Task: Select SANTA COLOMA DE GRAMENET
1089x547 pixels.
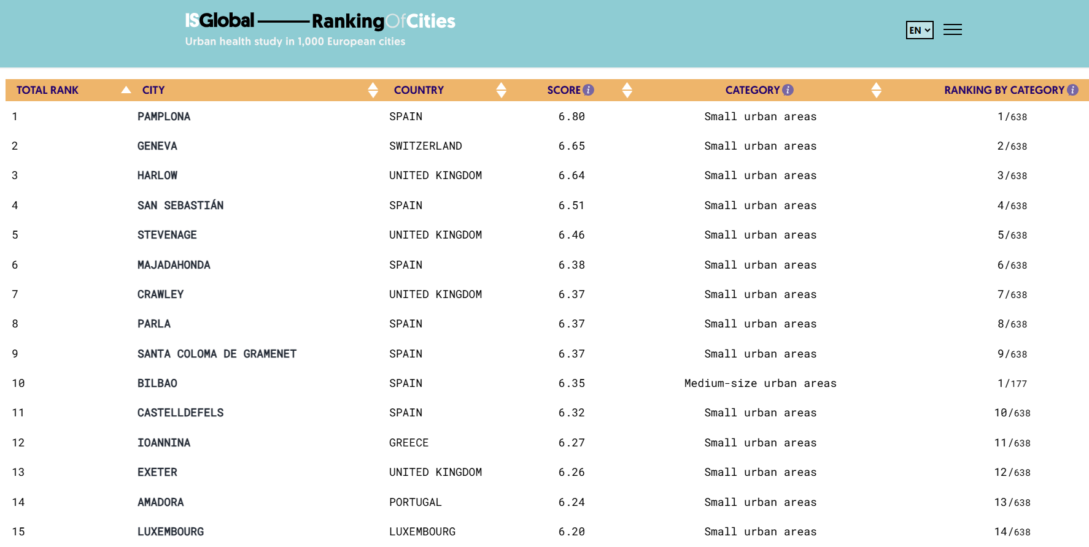Action: pos(217,354)
